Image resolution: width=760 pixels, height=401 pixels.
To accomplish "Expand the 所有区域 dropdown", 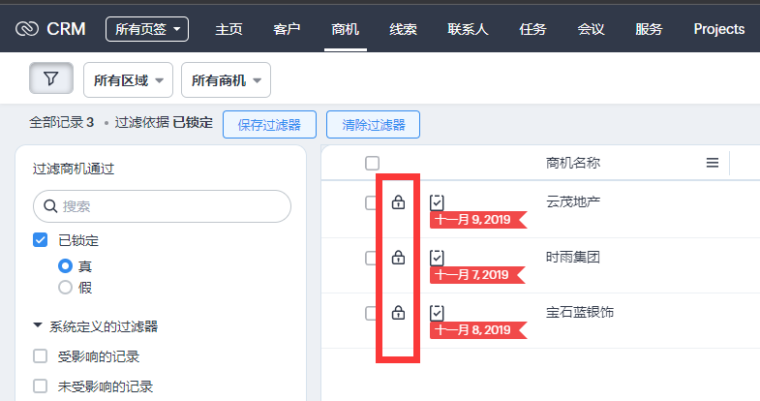I will tap(129, 80).
